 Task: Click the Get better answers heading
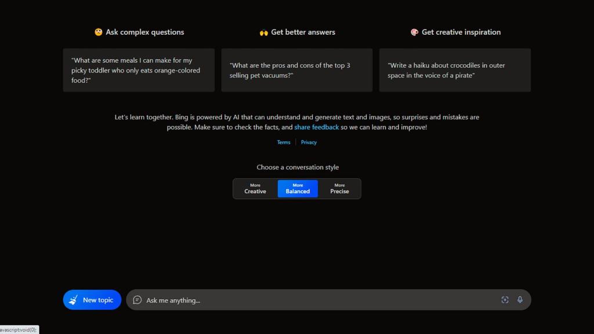[303, 32]
